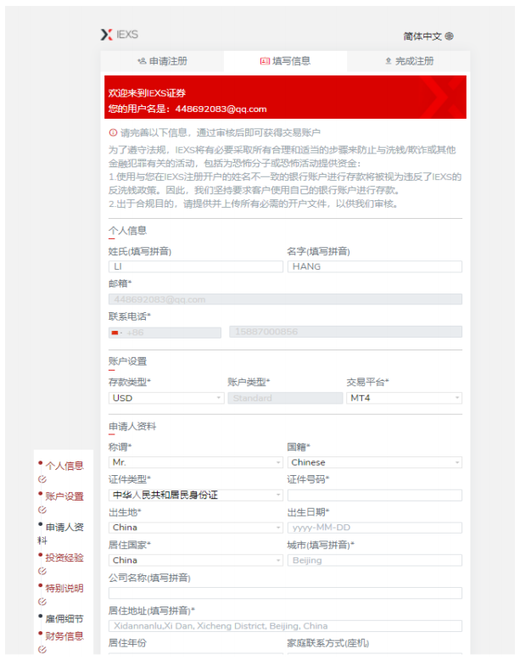Switch to 申请注册 step tab

(162, 61)
